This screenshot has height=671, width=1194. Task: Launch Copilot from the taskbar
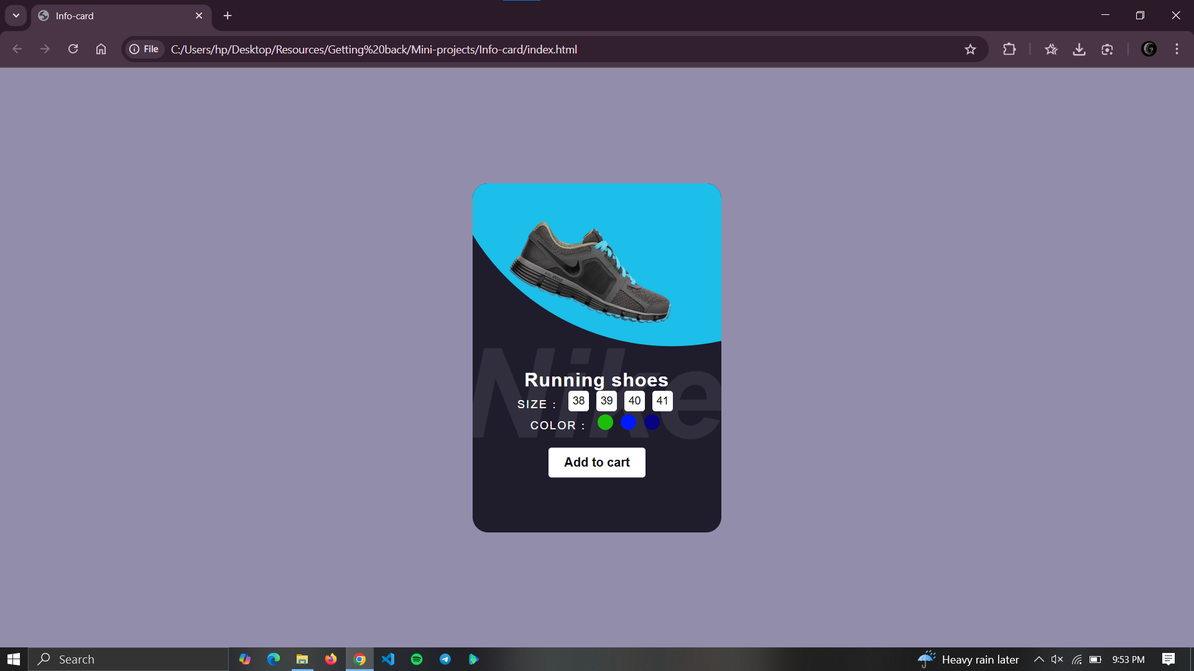tap(245, 659)
